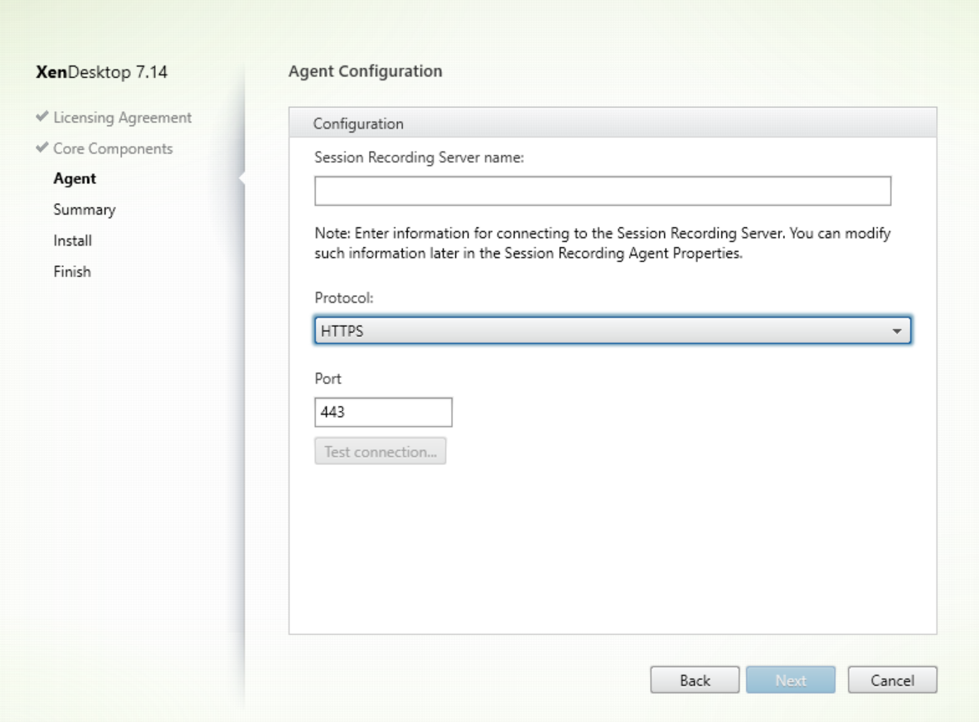
Task: Click the note about Session Recording Agent Properties
Action: [x=602, y=244]
